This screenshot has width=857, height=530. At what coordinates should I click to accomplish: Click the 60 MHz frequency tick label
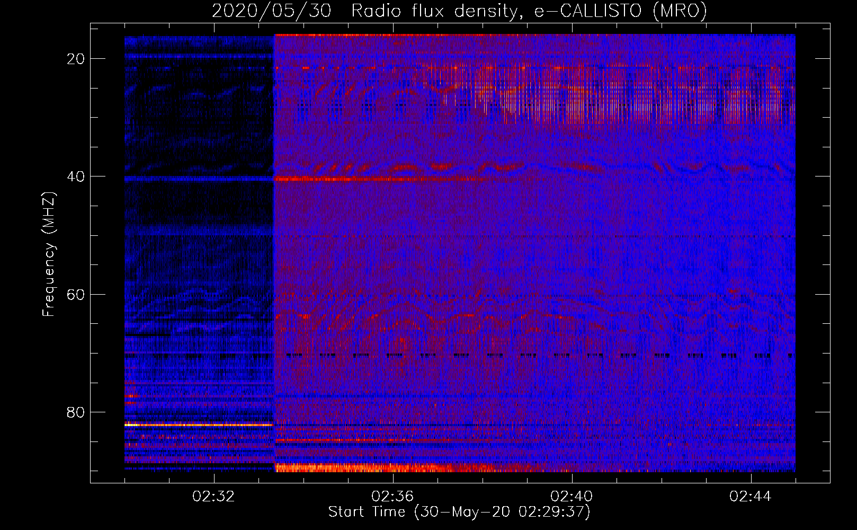(x=76, y=294)
